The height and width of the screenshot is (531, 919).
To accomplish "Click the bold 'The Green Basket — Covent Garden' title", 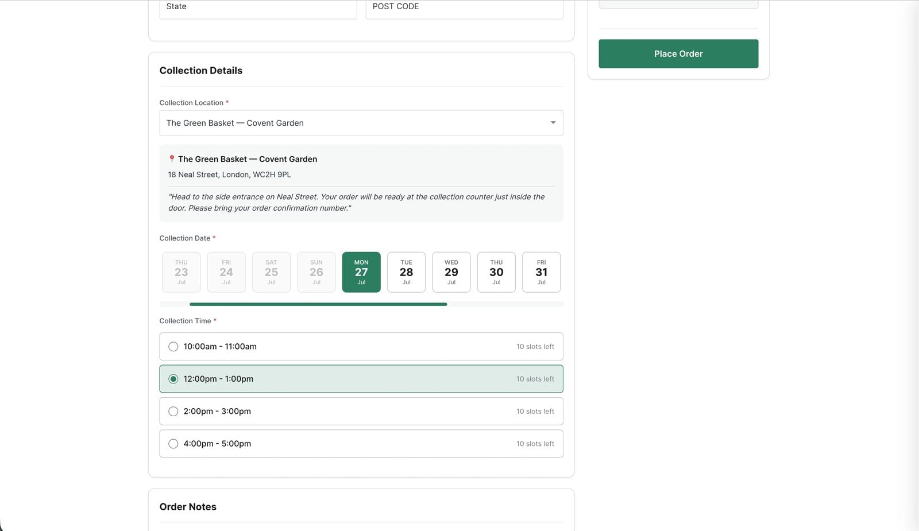I will 248,159.
